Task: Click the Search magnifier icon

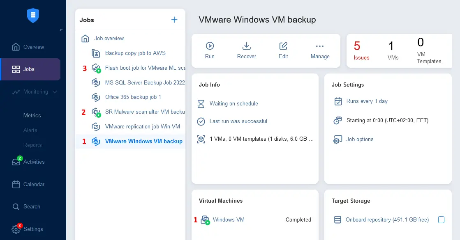Action: (x=16, y=207)
